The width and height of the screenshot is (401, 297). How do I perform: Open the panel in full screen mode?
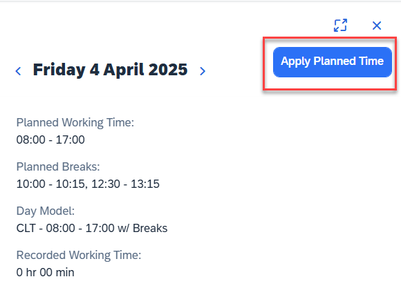coord(340,26)
